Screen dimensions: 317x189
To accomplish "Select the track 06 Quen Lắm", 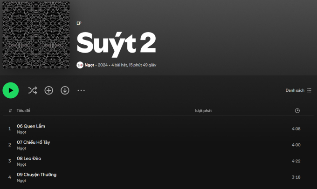I will [x=31, y=126].
